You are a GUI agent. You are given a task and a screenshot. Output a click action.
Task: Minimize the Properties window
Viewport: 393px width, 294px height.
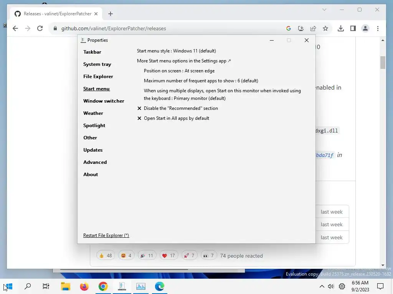272,40
